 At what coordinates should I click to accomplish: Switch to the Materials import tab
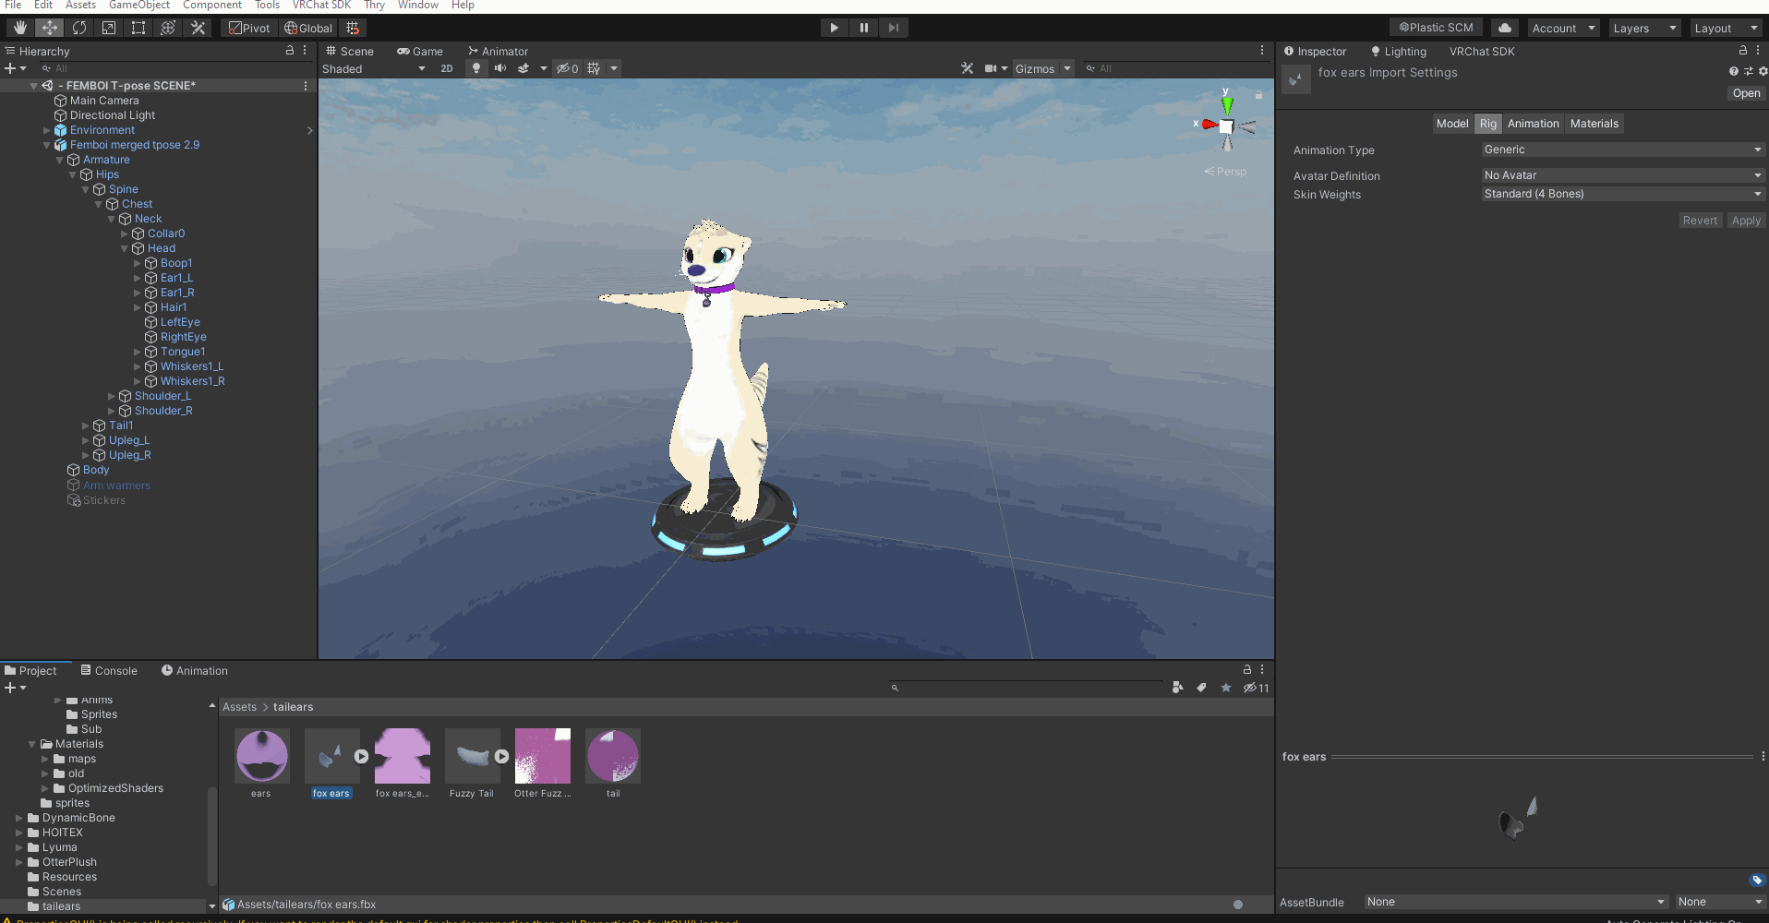tap(1594, 124)
